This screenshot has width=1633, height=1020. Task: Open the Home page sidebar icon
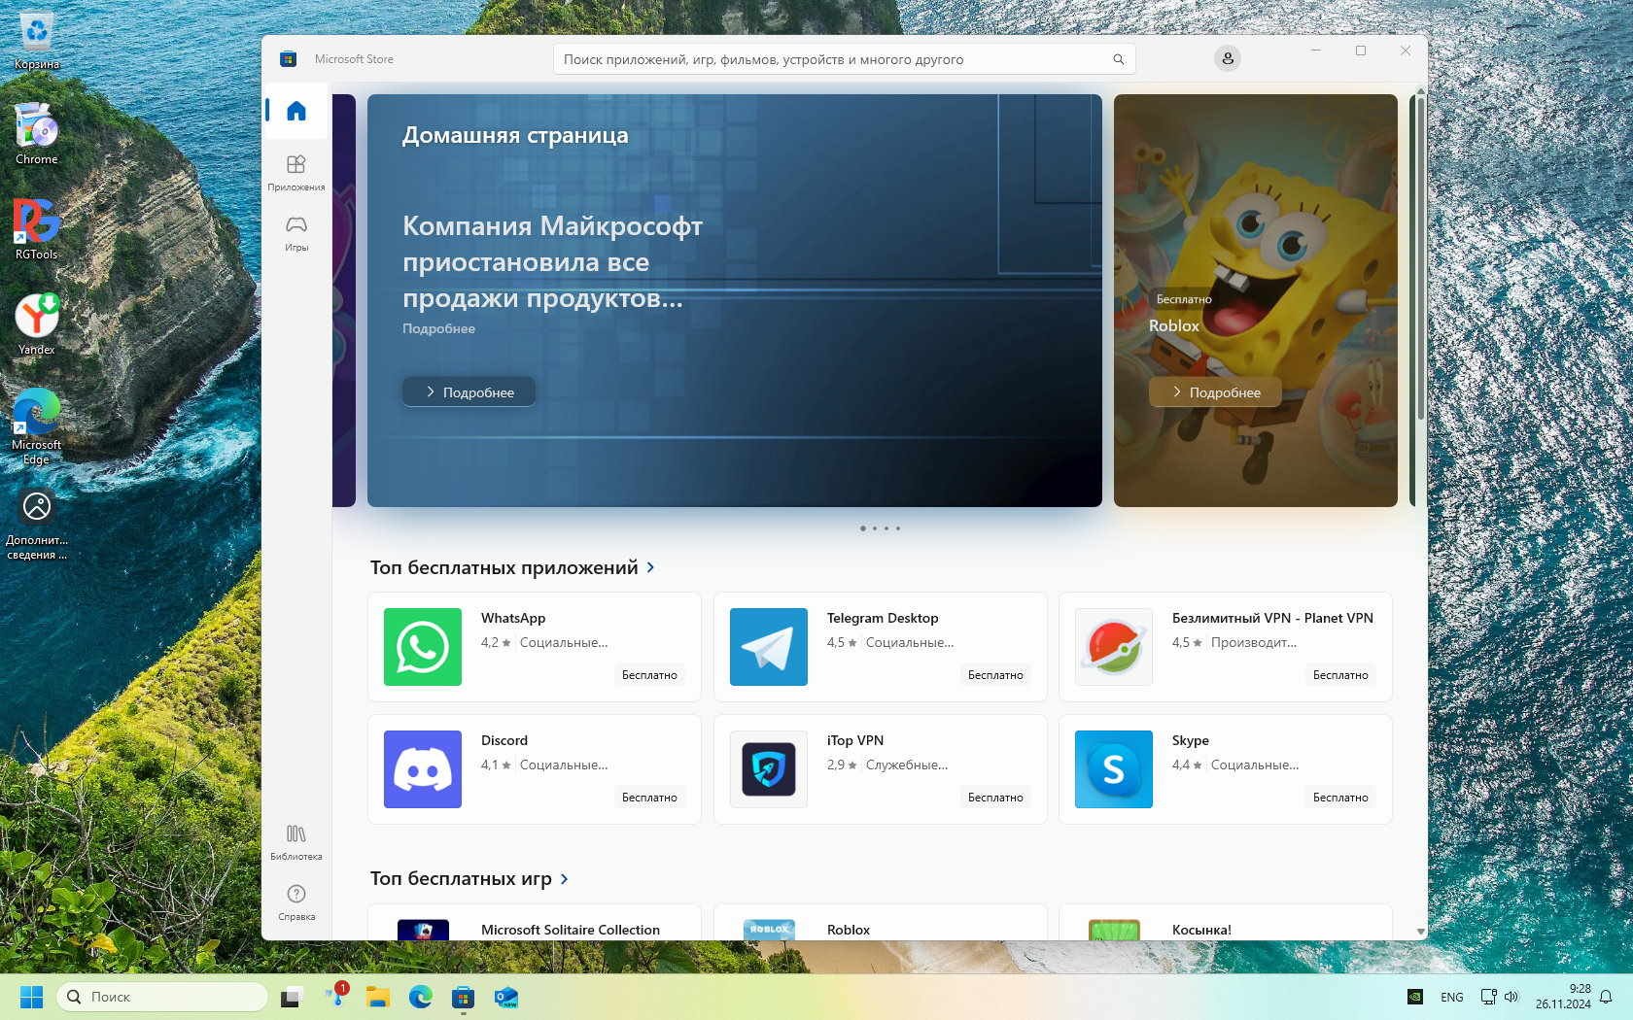[x=296, y=111]
